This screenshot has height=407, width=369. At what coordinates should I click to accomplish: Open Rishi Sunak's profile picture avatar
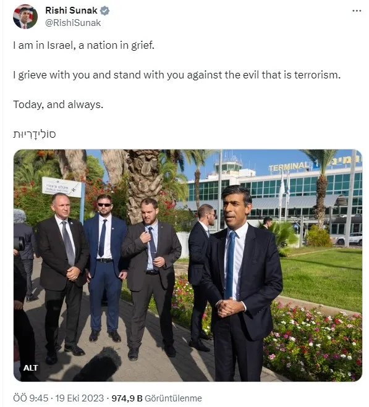coord(25,16)
